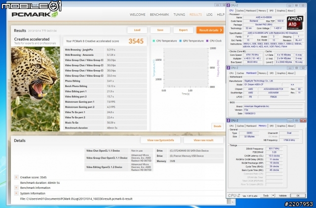The width and height of the screenshot is (316, 208).
Task: Select the CPU tab in bottom CPU-Z window
Action: [x=232, y=126]
